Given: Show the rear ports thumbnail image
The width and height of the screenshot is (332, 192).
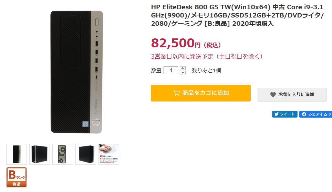Looking at the screenshot, I should click(63, 154).
